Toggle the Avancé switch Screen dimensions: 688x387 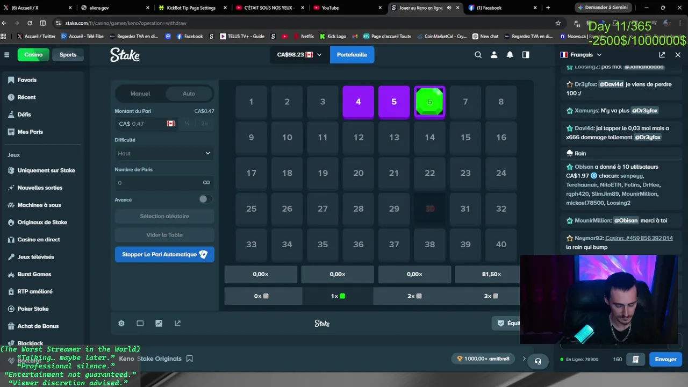[x=205, y=199]
